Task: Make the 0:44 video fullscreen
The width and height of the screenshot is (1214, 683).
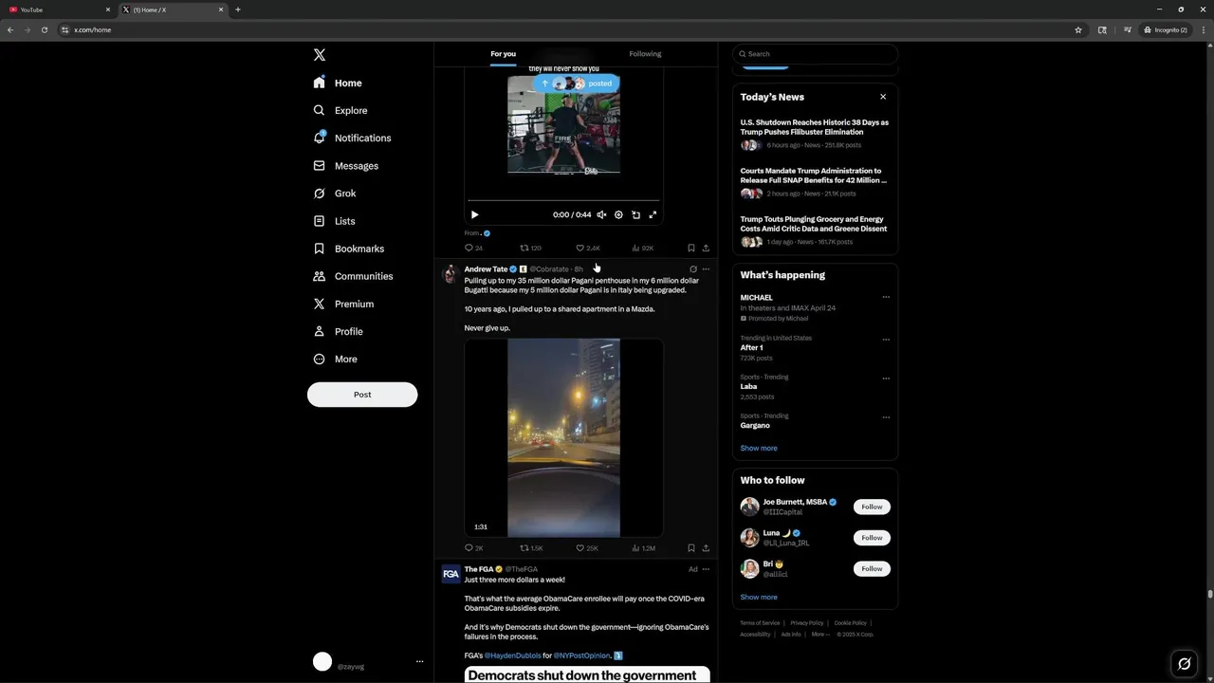Action: [653, 214]
